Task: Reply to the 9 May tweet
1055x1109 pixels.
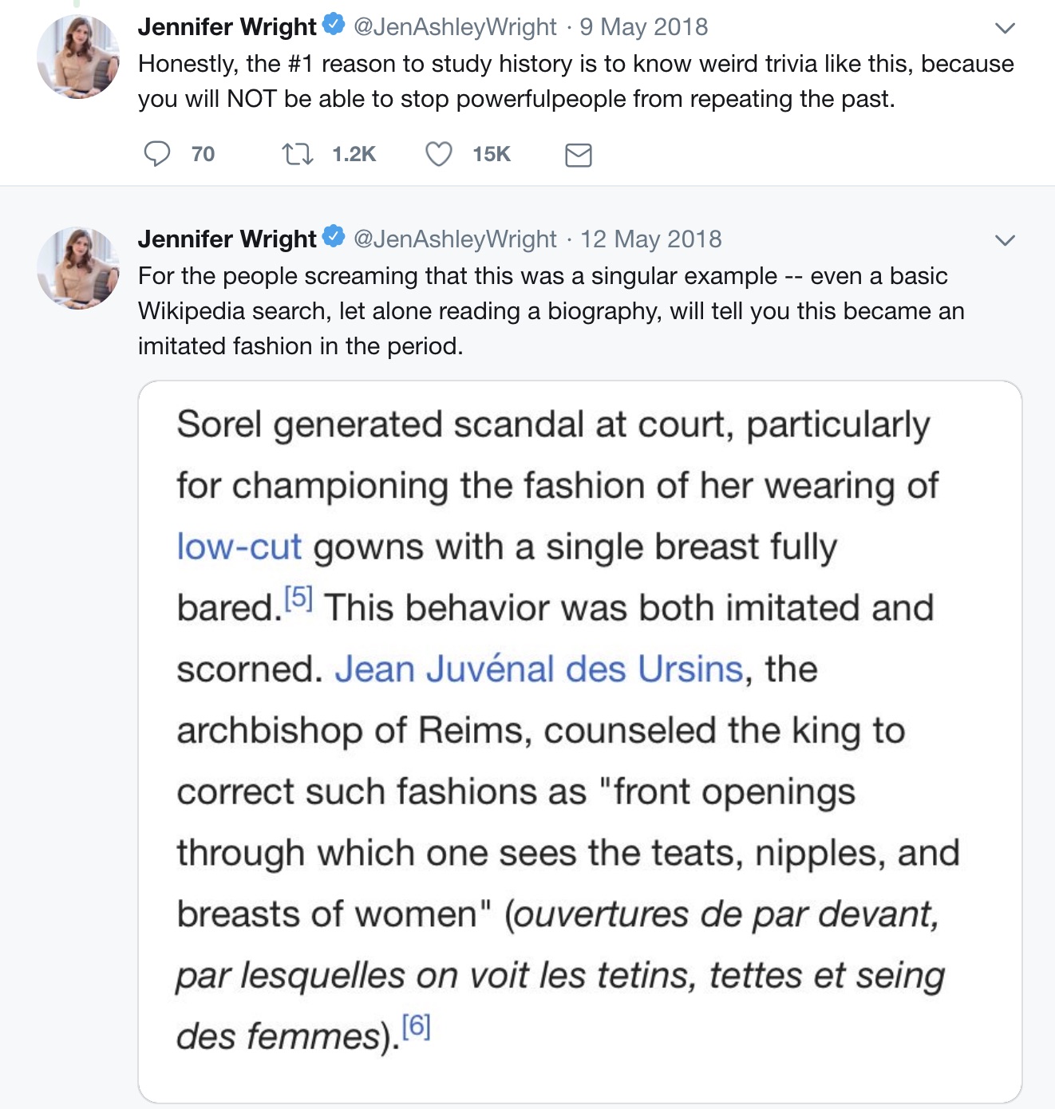Action: point(156,153)
